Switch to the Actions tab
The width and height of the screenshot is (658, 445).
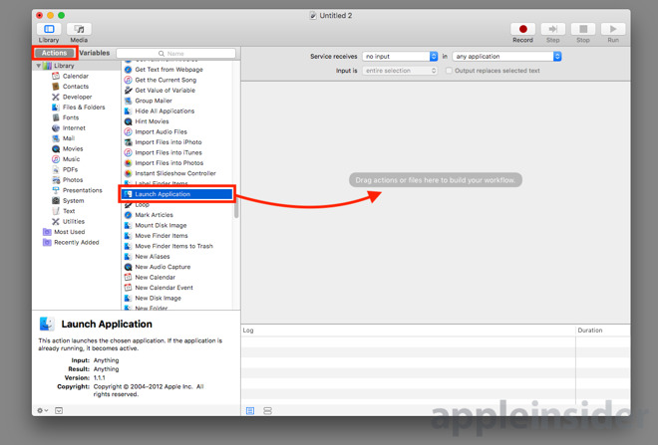pyautogui.click(x=54, y=53)
